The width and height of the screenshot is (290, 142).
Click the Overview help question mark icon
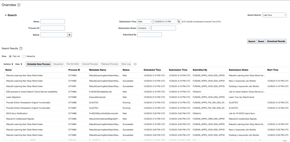tap(19, 5)
